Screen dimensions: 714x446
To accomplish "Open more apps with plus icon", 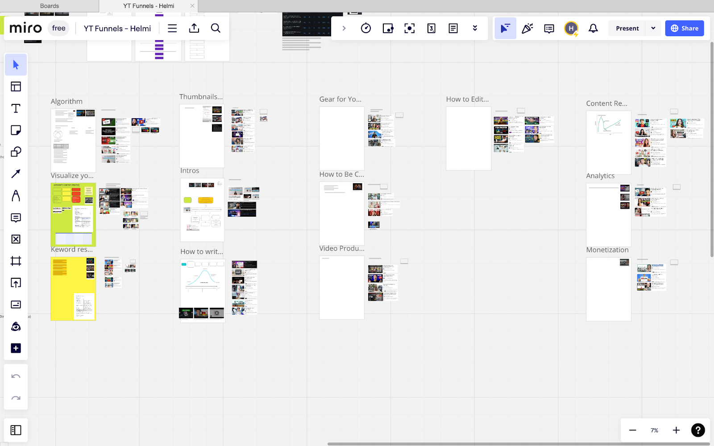I will click(16, 348).
